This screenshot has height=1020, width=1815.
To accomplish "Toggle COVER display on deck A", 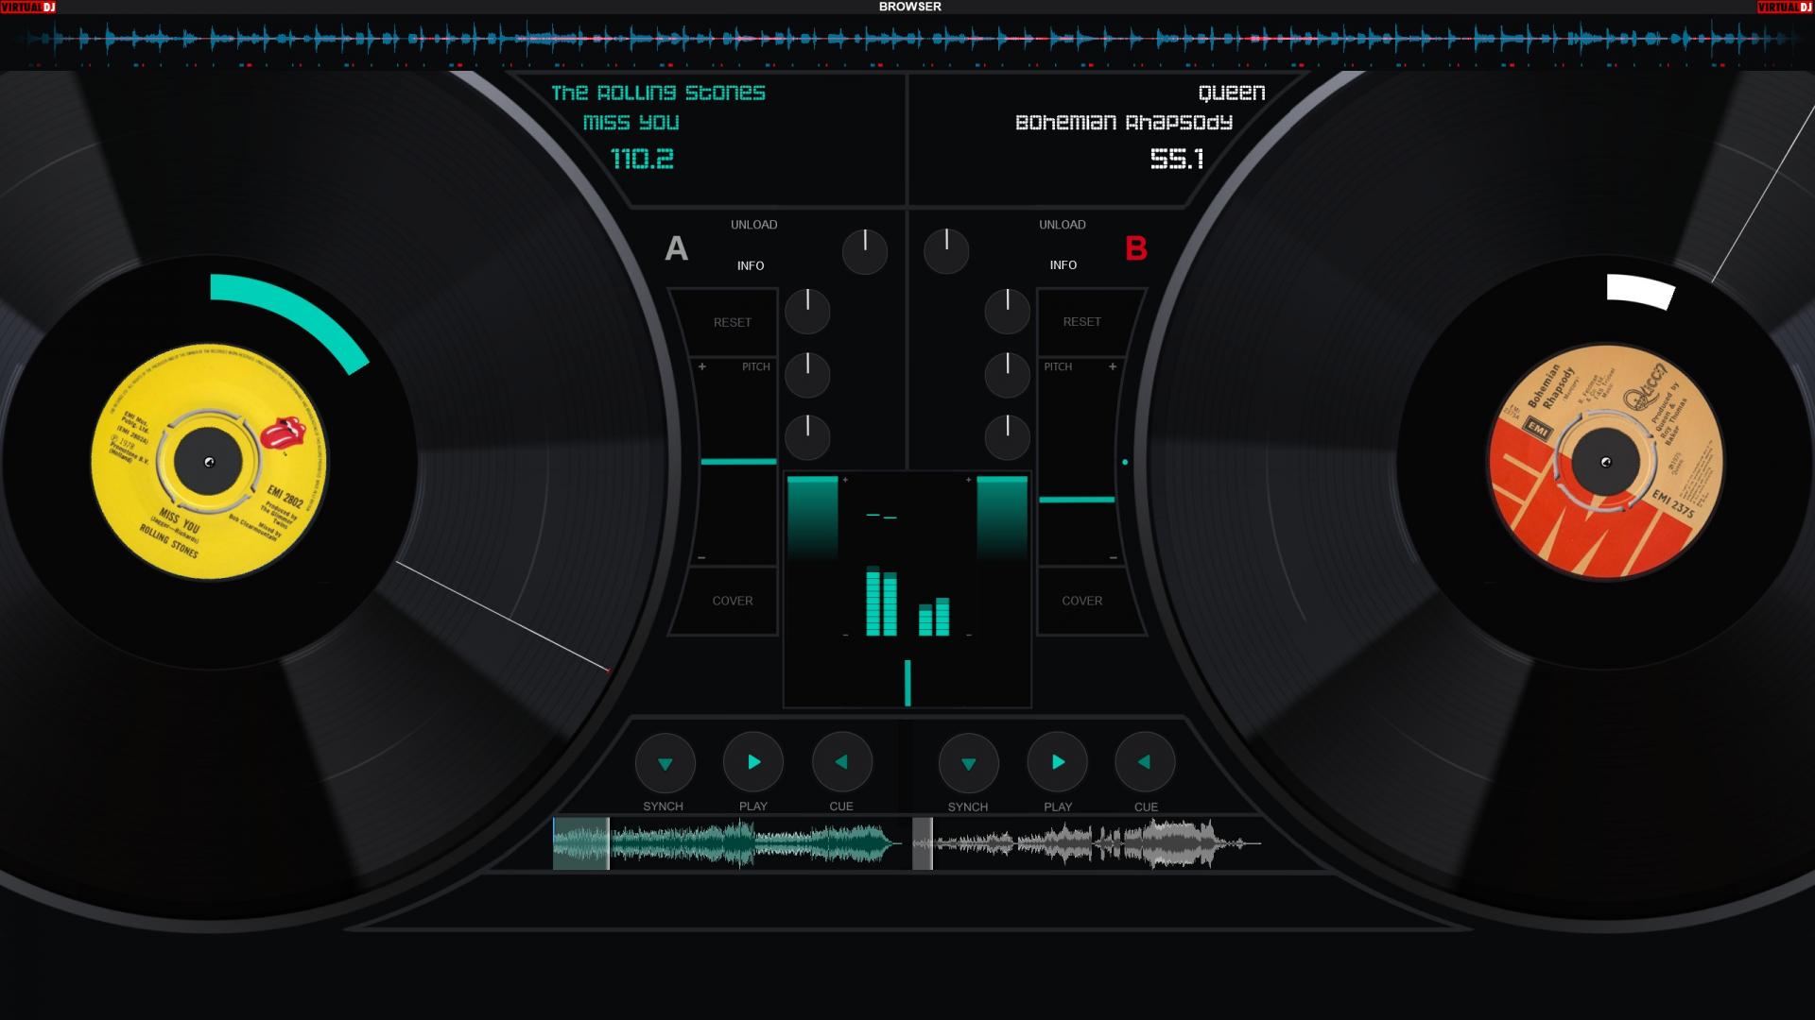I will click(733, 601).
